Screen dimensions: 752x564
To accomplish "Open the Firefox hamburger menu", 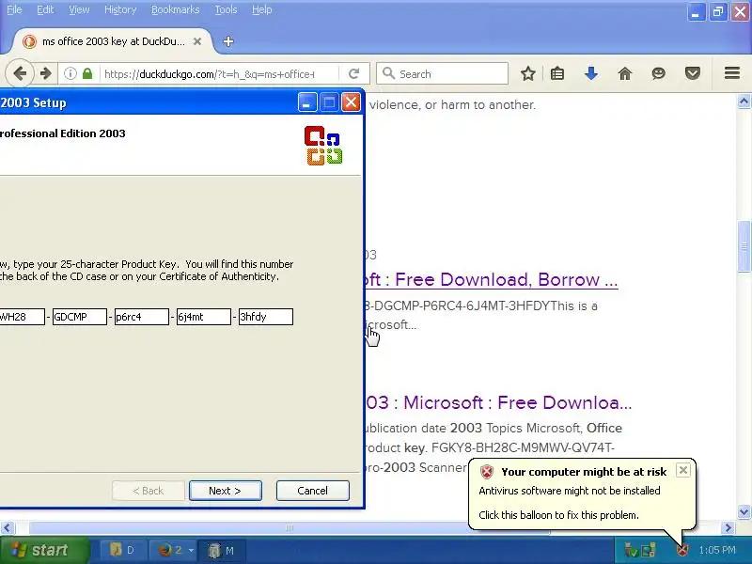I will pos(732,73).
